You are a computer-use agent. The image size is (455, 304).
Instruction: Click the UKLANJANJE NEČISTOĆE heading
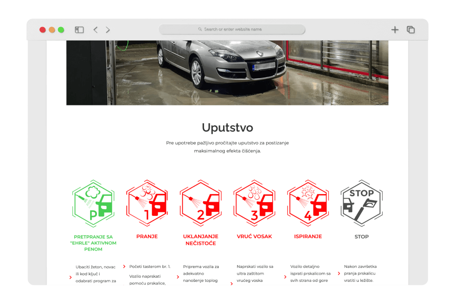coord(200,239)
